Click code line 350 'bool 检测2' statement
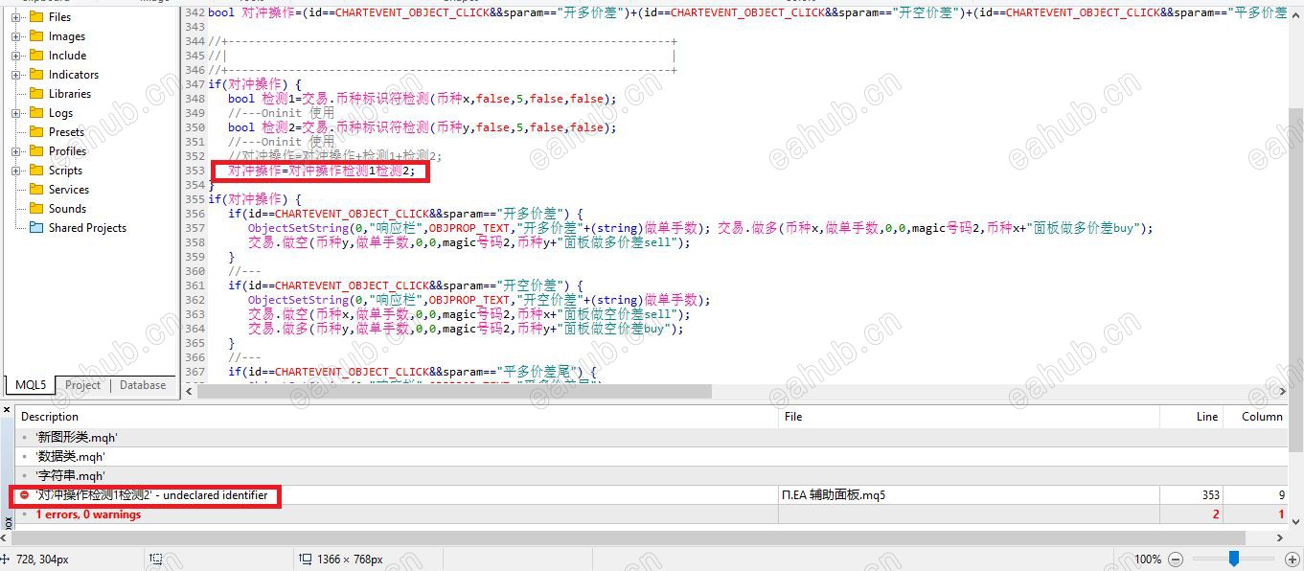1304x571 pixels. point(423,127)
